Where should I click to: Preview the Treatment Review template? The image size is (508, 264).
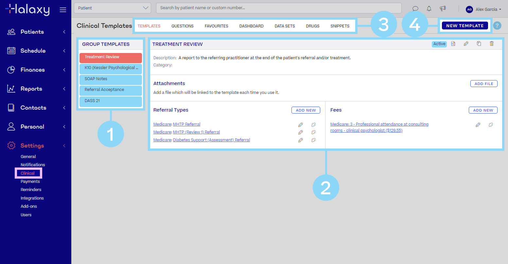(x=453, y=44)
